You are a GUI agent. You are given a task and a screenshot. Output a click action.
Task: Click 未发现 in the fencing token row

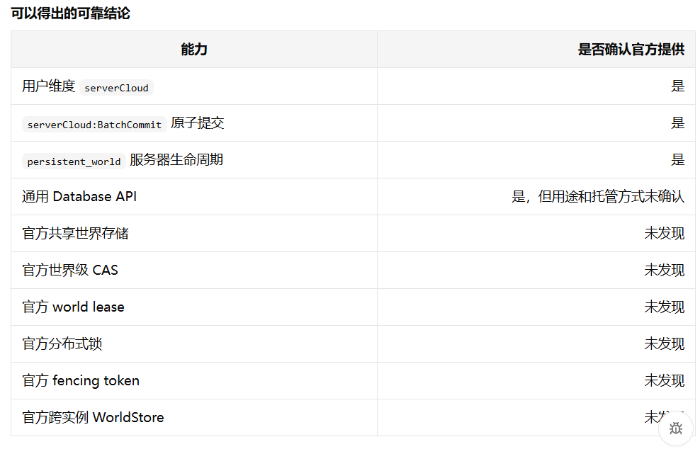coord(665,380)
